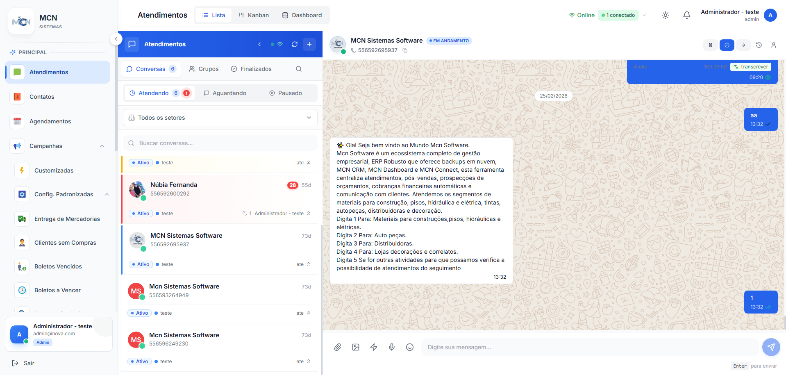Viewport: 786px width, 375px height.
Task: Switch to Pausado conversations
Action: click(286, 93)
